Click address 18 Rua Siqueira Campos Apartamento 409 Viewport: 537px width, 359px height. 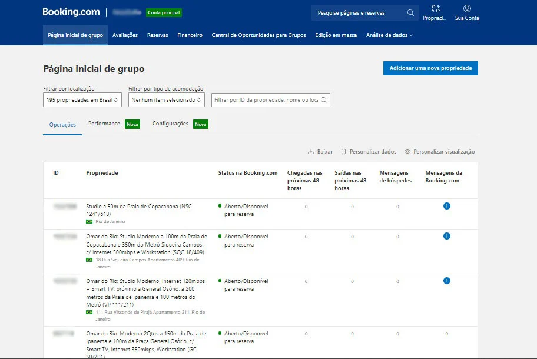point(147,263)
